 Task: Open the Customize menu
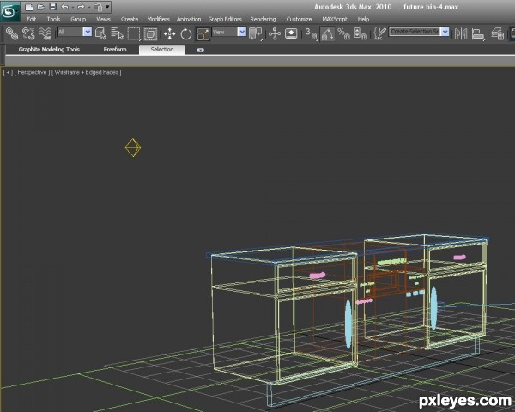[x=299, y=20]
